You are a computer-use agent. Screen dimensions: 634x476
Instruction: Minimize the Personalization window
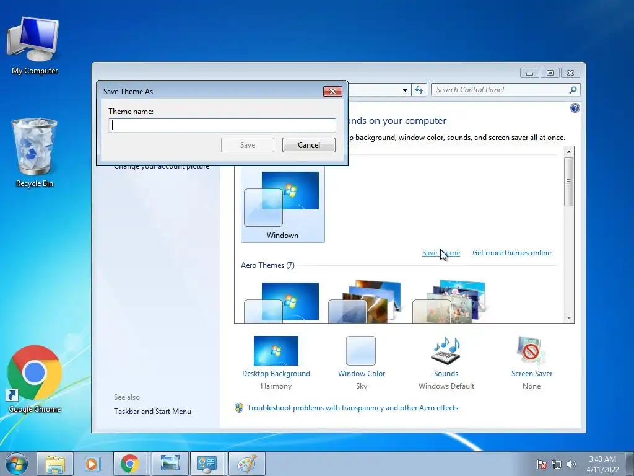click(529, 73)
